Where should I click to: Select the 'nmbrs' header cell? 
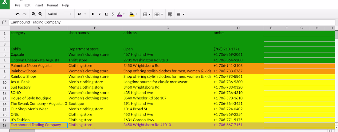tap(238, 33)
